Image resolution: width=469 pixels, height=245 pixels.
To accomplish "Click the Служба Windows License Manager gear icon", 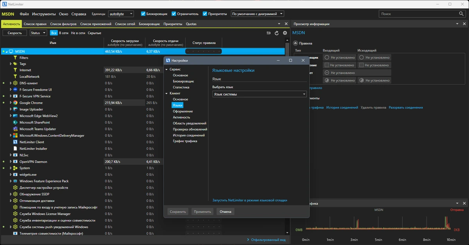I will [x=15, y=214].
